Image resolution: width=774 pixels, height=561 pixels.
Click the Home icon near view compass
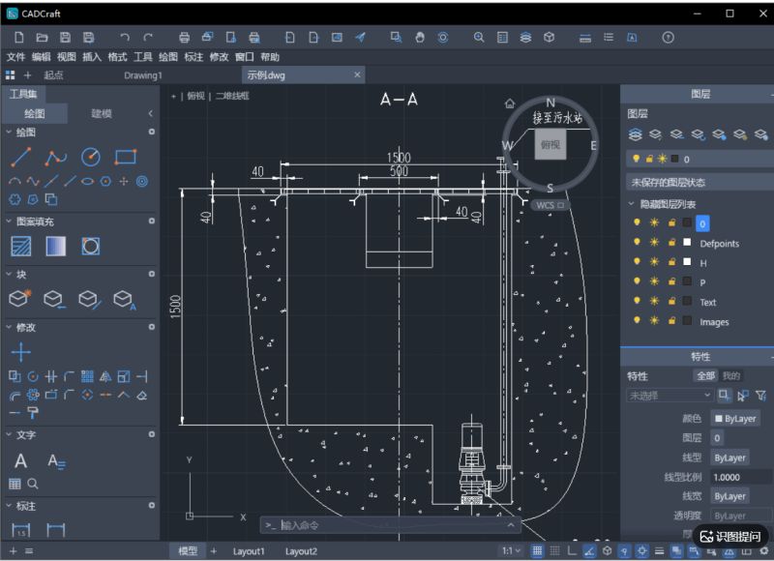510,103
